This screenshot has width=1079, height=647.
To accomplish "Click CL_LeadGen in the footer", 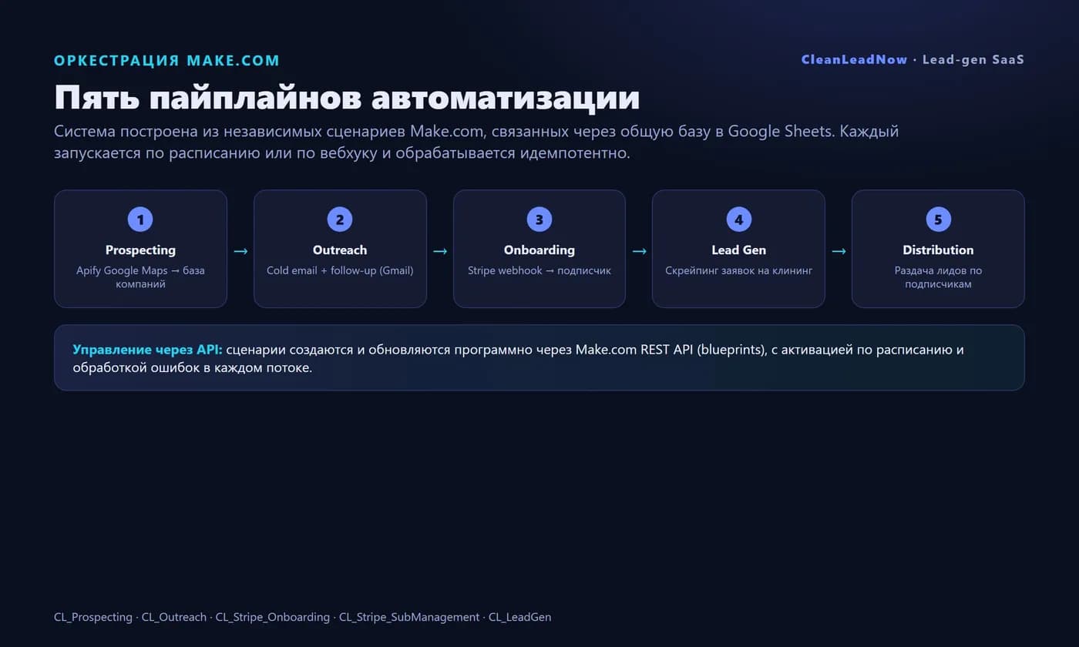I will point(520,617).
